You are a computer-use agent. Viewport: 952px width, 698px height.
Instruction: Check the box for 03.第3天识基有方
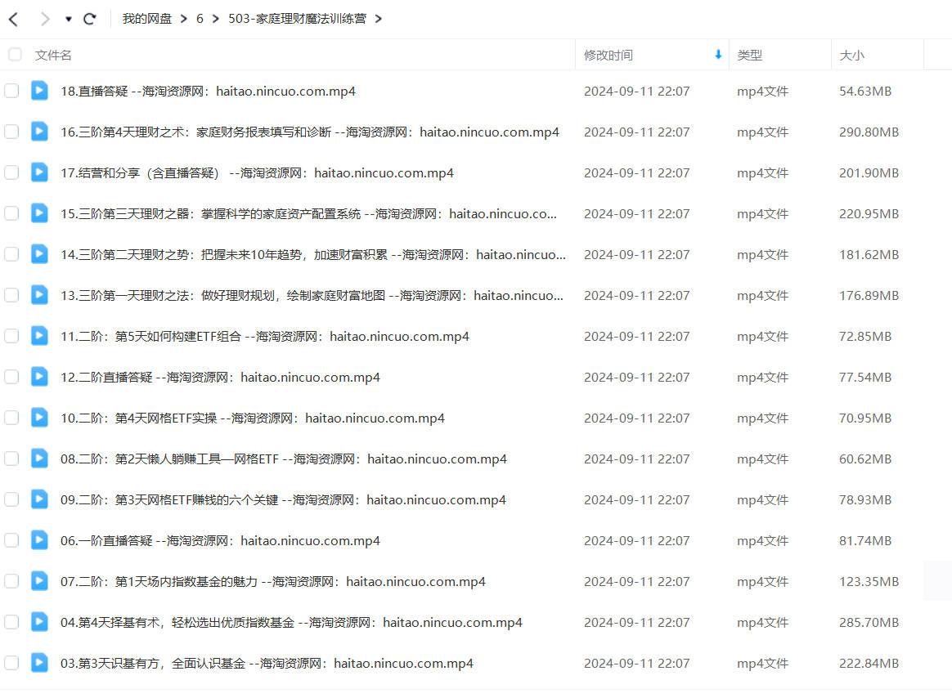click(x=11, y=663)
